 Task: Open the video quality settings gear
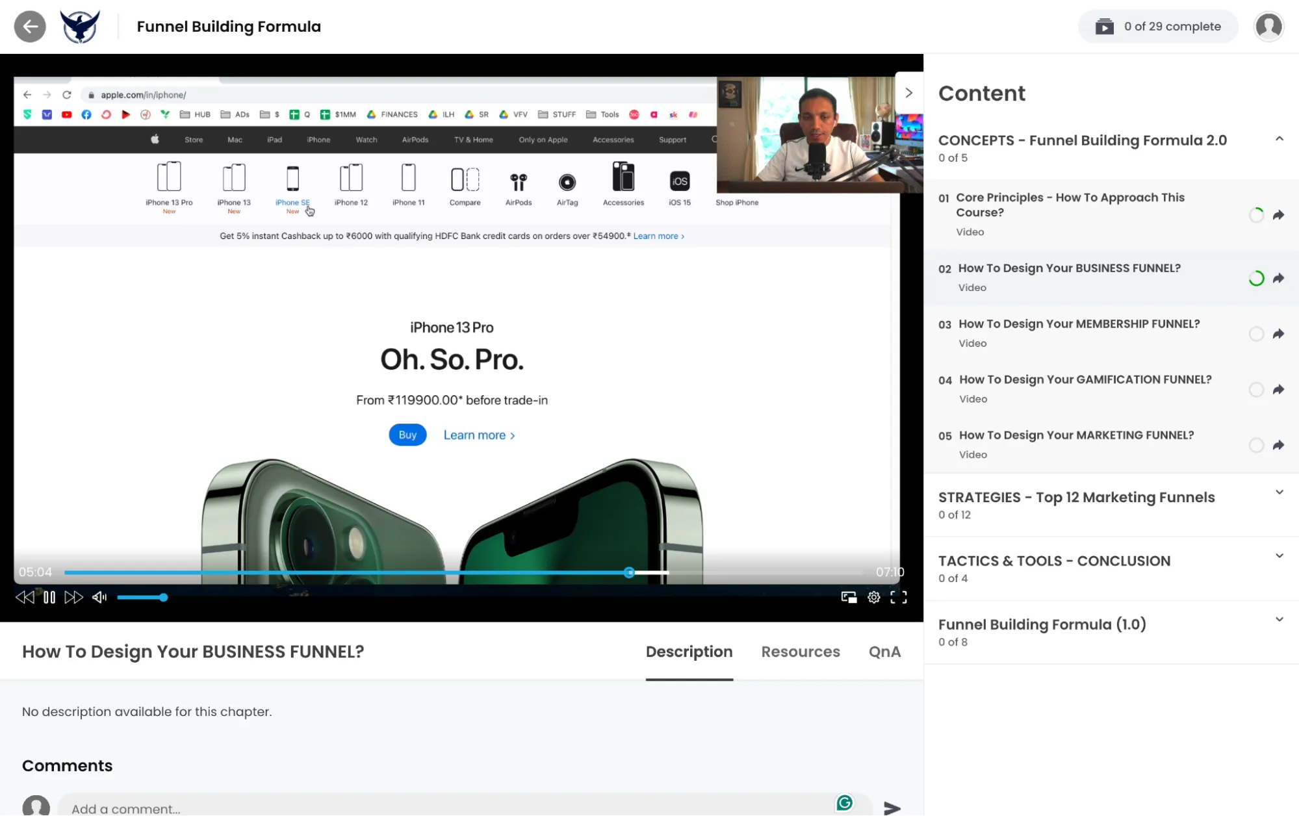pos(873,597)
